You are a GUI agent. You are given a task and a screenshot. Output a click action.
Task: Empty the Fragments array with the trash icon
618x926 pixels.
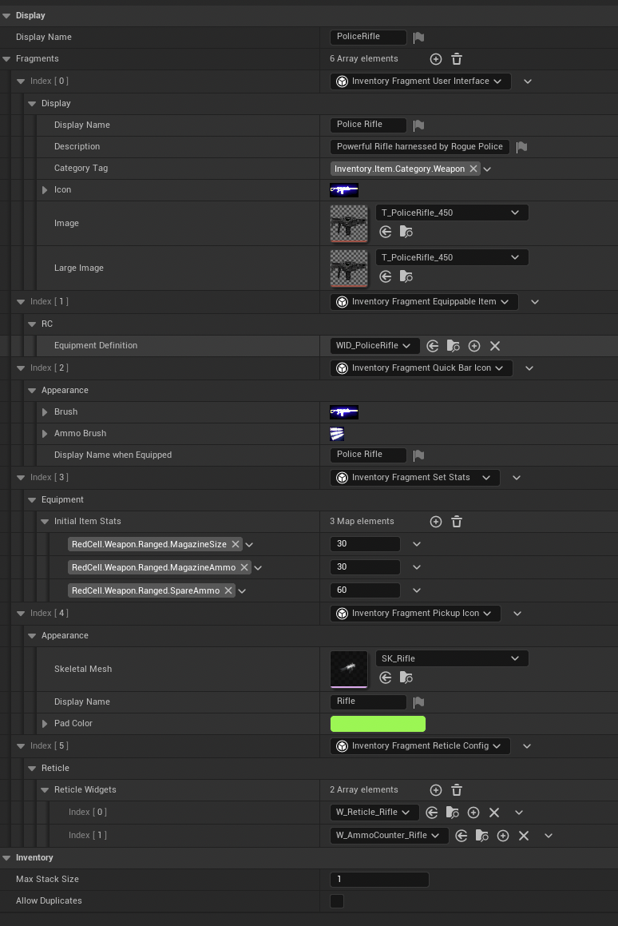[x=457, y=59]
